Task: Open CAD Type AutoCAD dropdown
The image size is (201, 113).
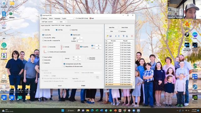Action: 53,22
